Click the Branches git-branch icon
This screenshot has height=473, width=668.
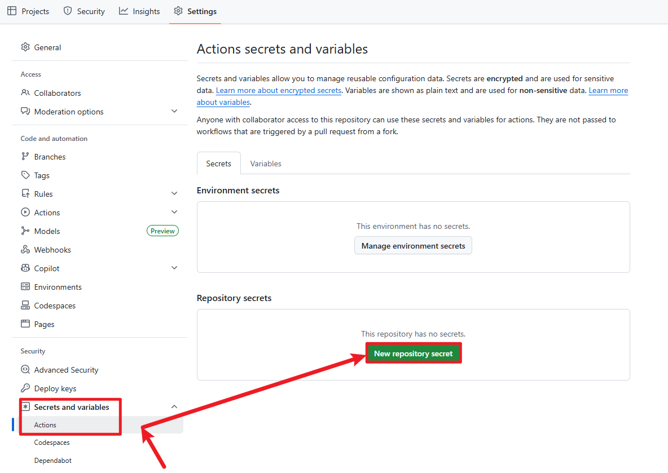click(25, 157)
